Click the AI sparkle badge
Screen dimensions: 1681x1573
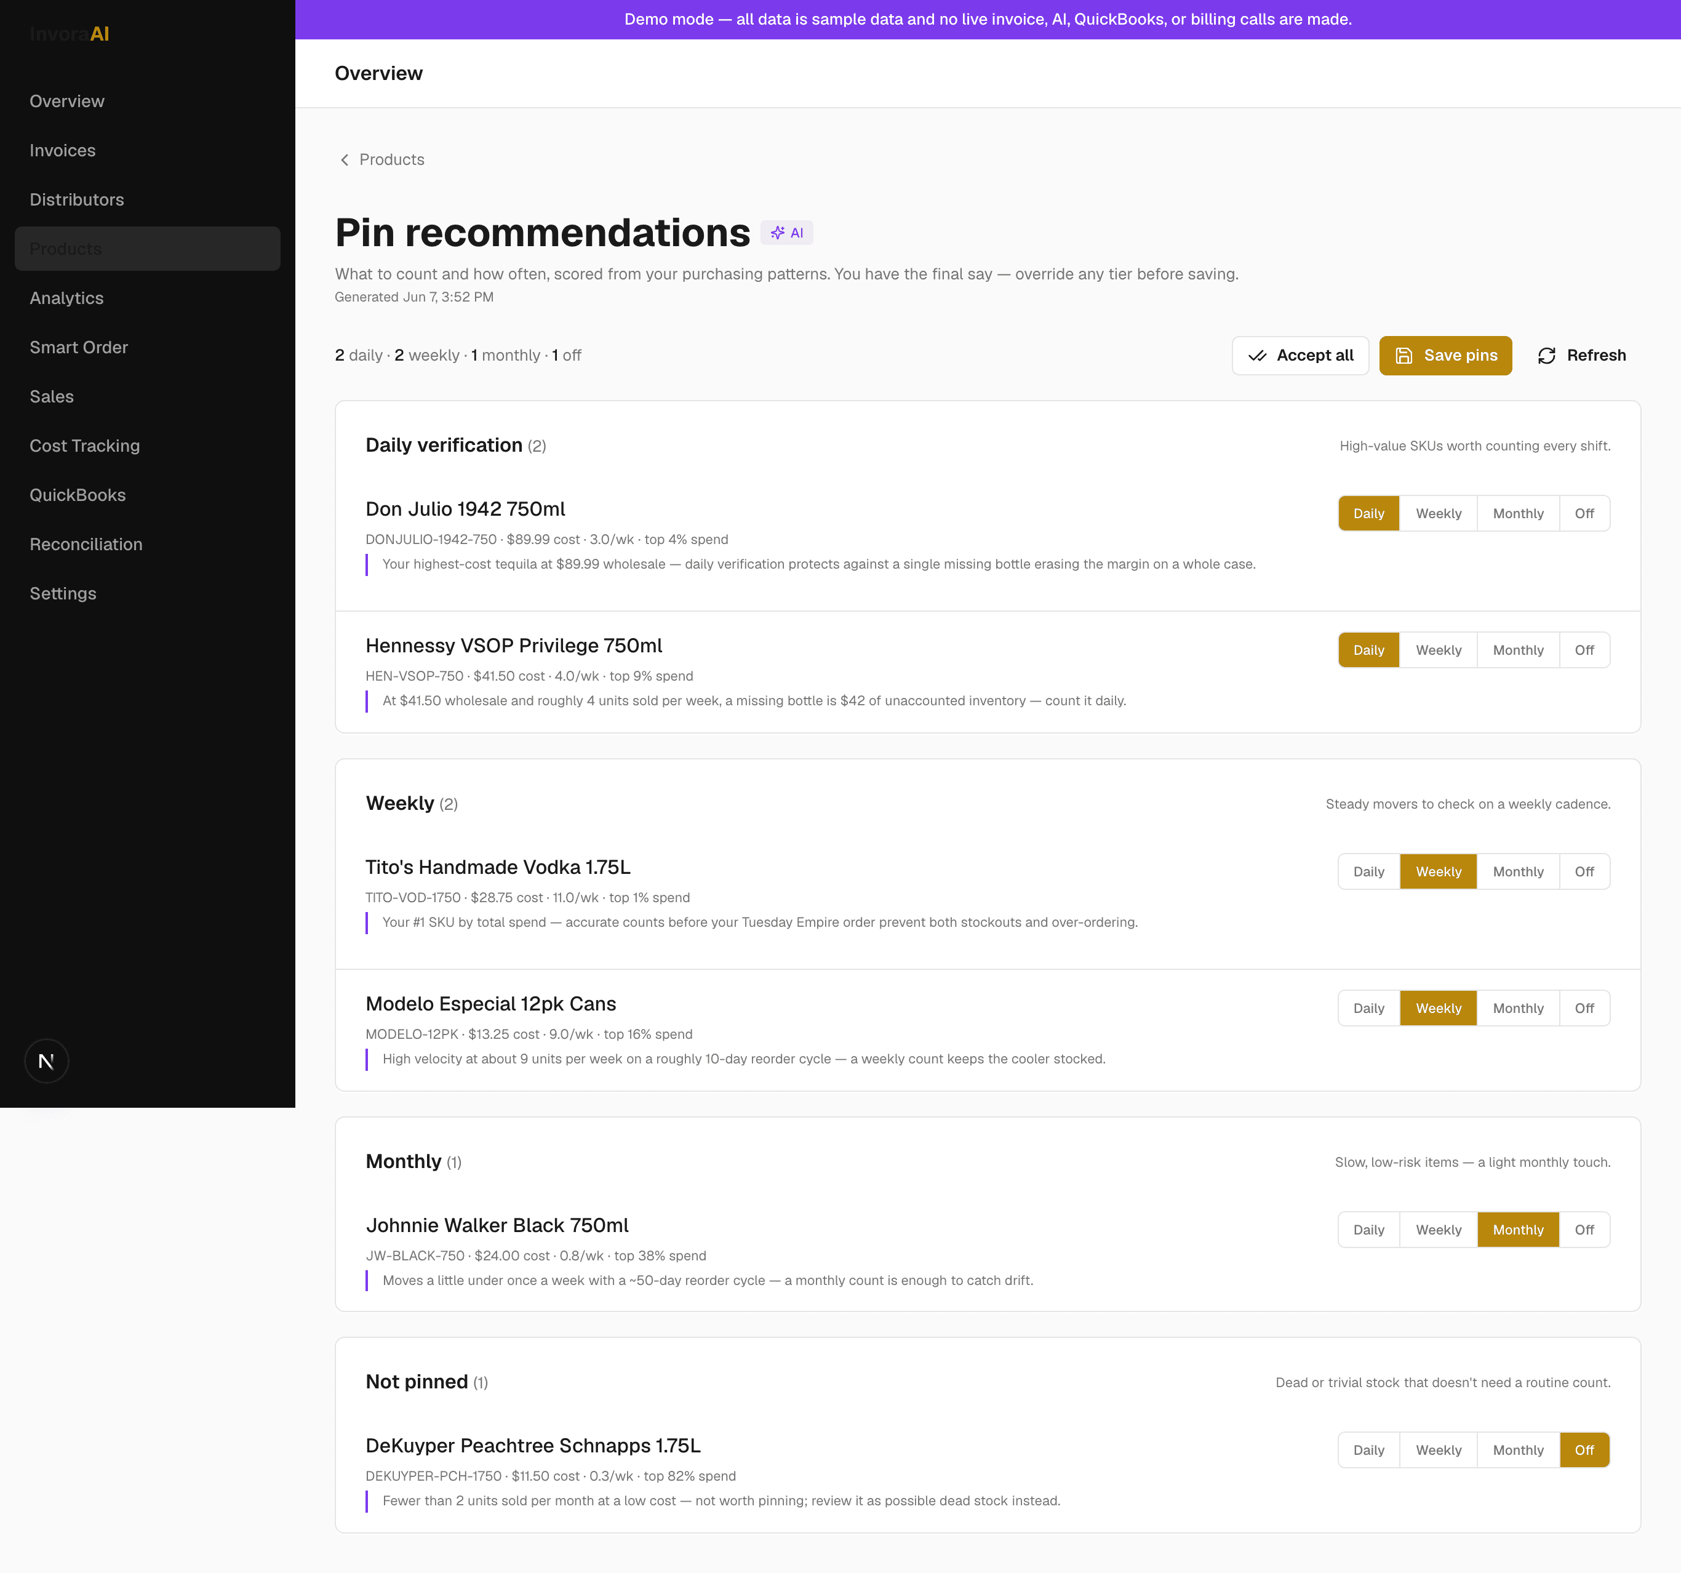pyautogui.click(x=786, y=233)
